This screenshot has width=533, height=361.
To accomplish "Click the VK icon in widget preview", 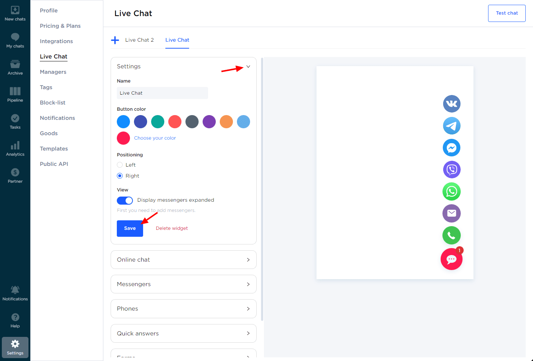I will (452, 104).
